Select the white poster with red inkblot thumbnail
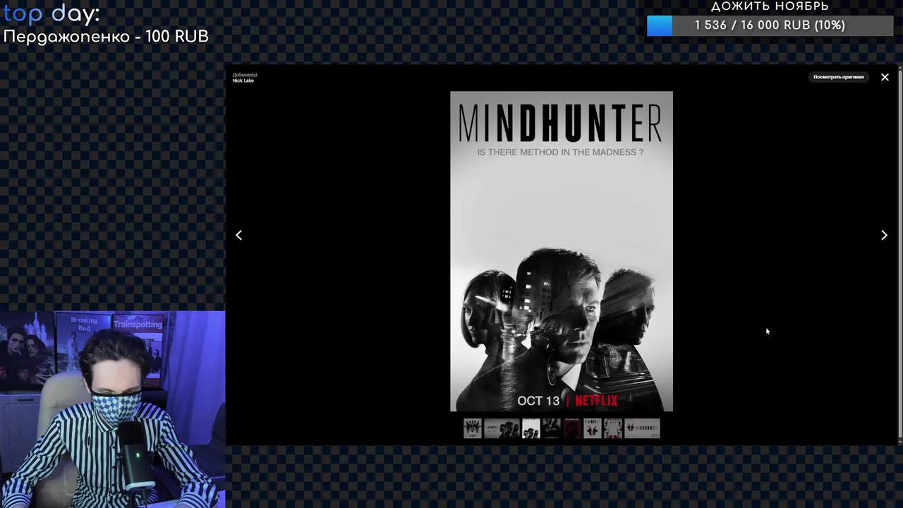Viewport: 903px width, 508px height. click(x=593, y=428)
